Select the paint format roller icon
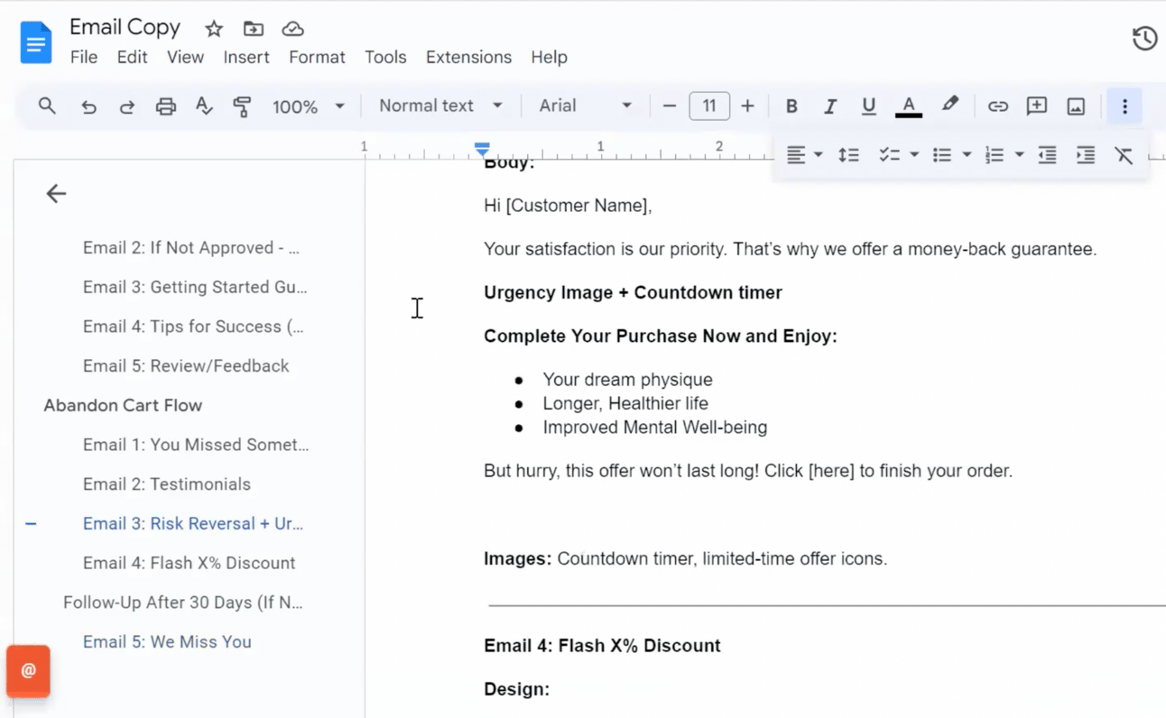 click(x=242, y=106)
